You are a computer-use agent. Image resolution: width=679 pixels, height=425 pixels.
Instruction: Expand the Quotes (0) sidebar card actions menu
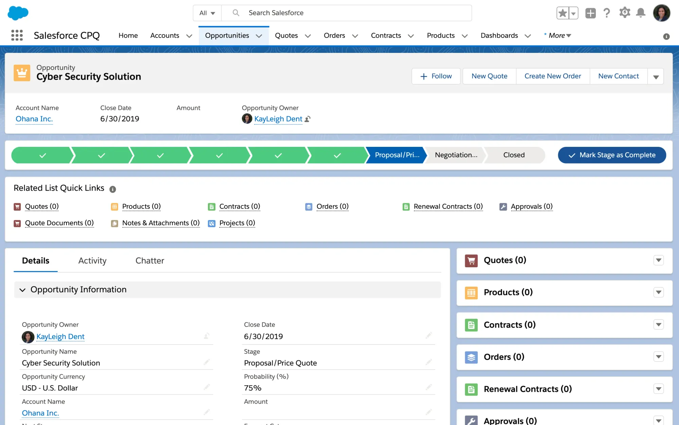(658, 260)
